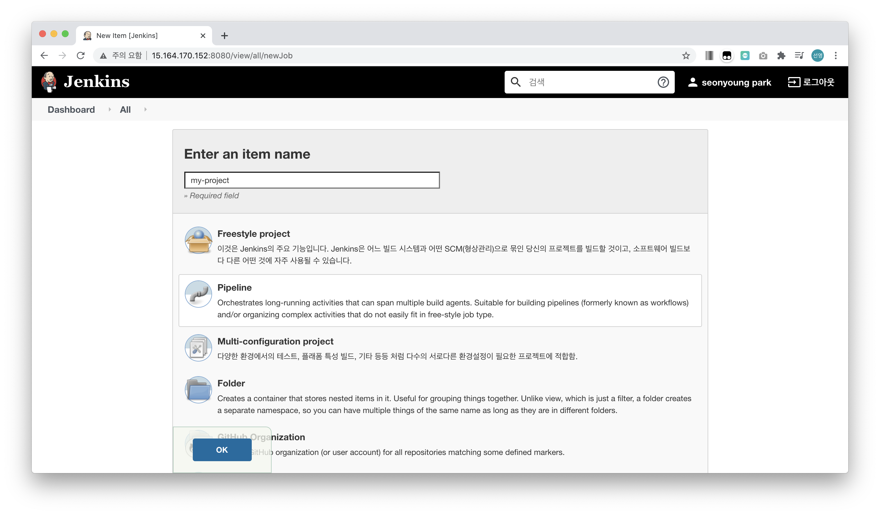880x515 pixels.
Task: Open a new browser tab
Action: click(225, 36)
